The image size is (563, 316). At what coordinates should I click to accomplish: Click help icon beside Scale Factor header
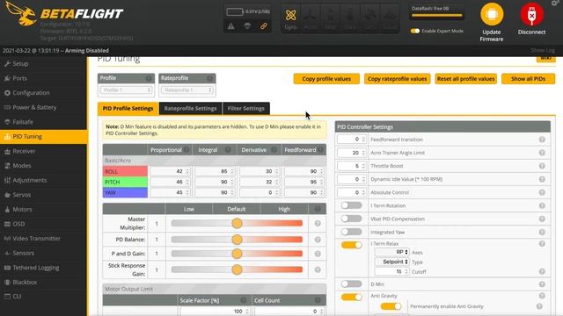(243, 300)
